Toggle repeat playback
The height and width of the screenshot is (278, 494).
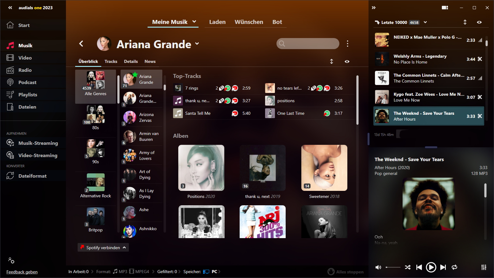pos(454,267)
